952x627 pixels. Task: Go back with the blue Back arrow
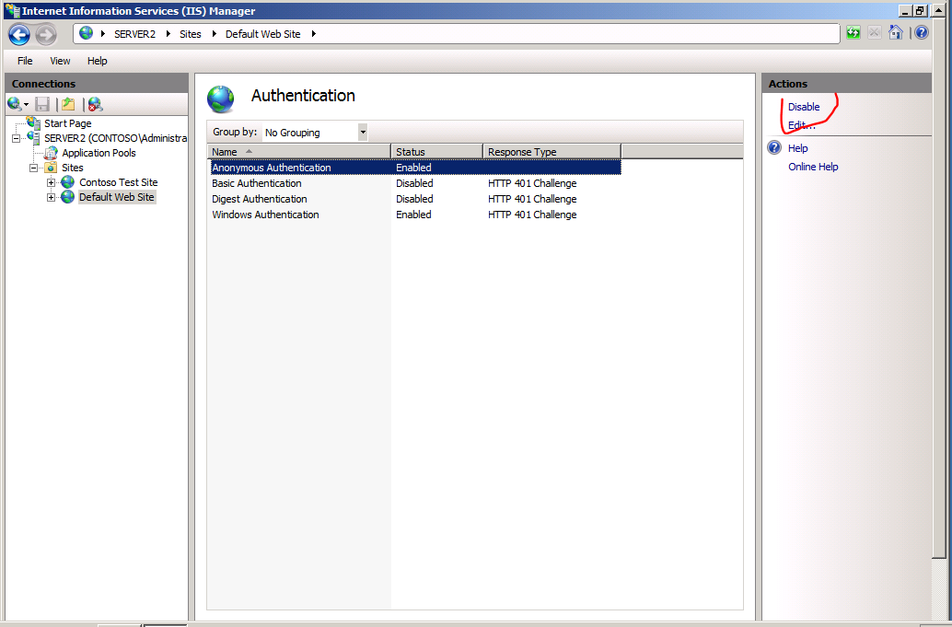(x=19, y=34)
